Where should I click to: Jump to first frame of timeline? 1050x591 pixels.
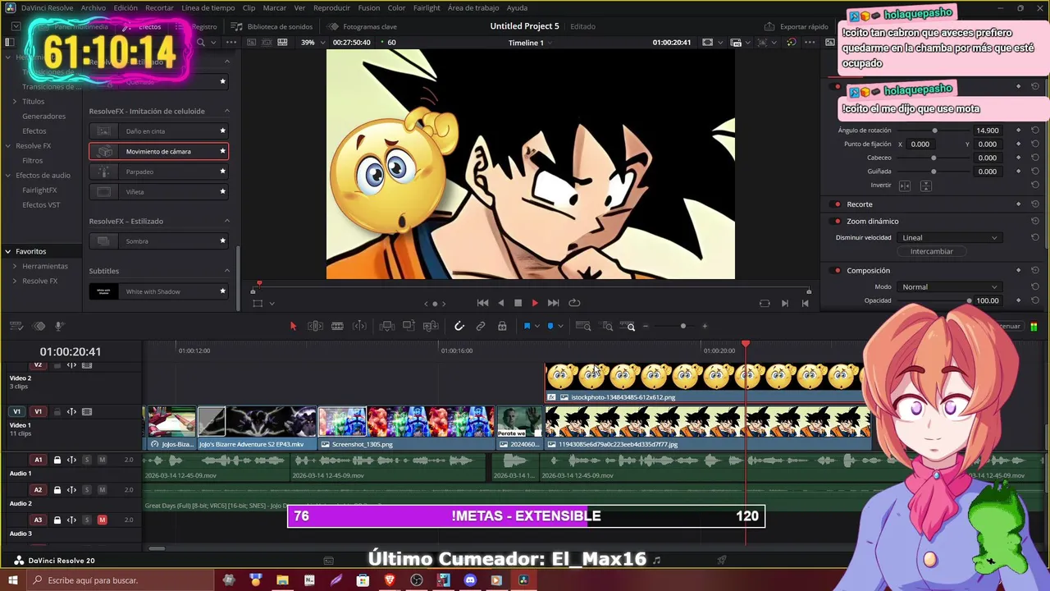click(482, 303)
